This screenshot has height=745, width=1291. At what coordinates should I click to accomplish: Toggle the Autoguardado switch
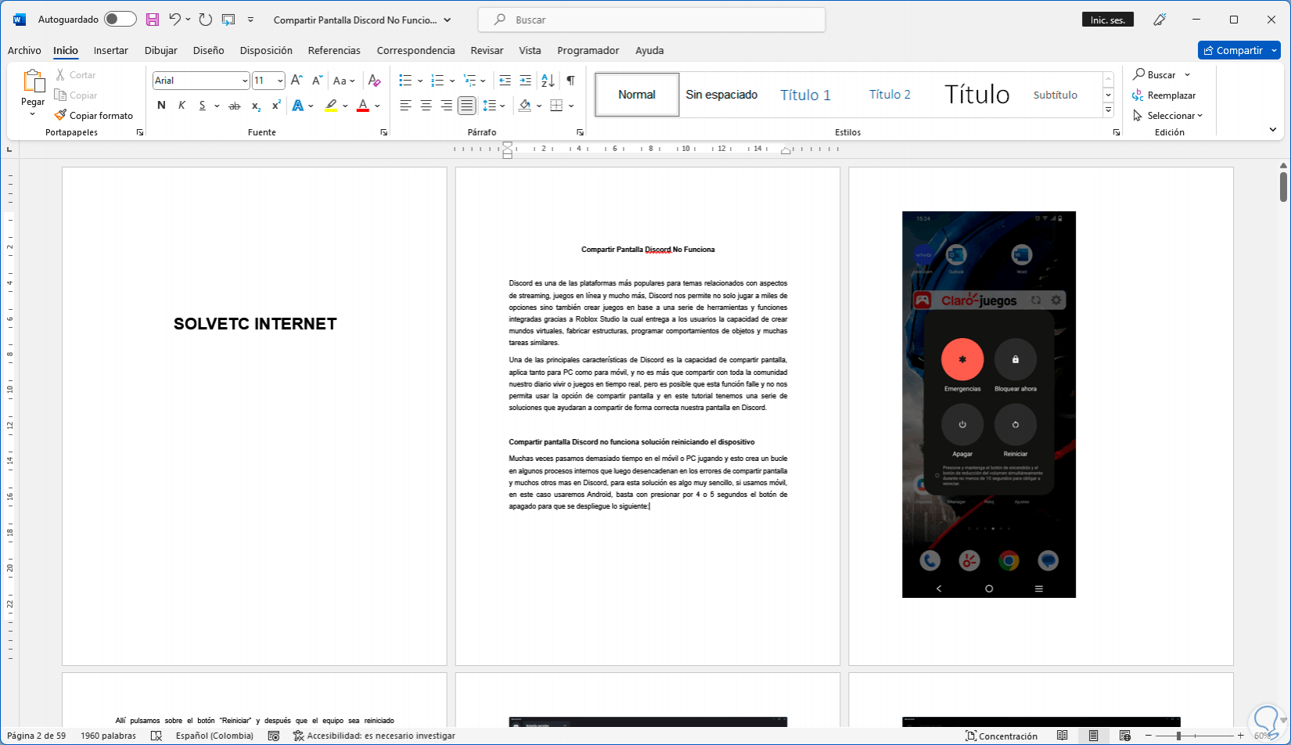tap(120, 20)
